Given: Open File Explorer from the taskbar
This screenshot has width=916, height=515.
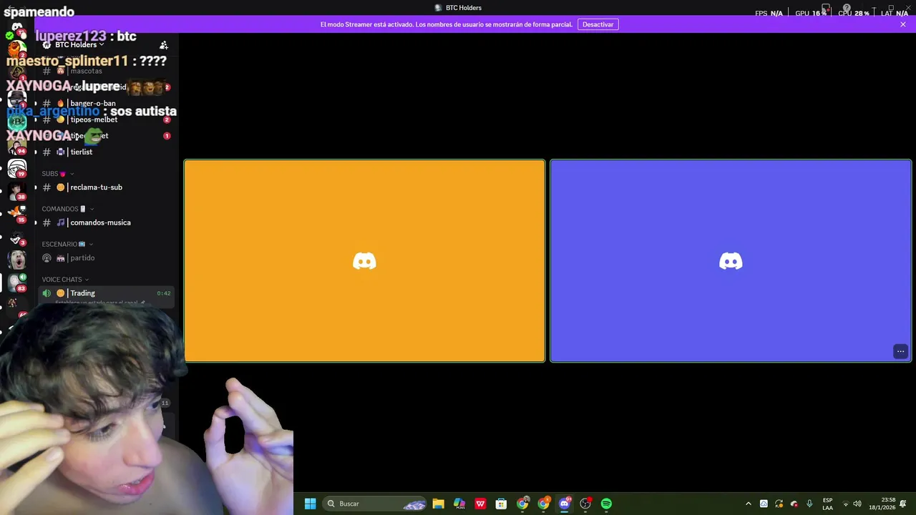Looking at the screenshot, I should (x=438, y=504).
